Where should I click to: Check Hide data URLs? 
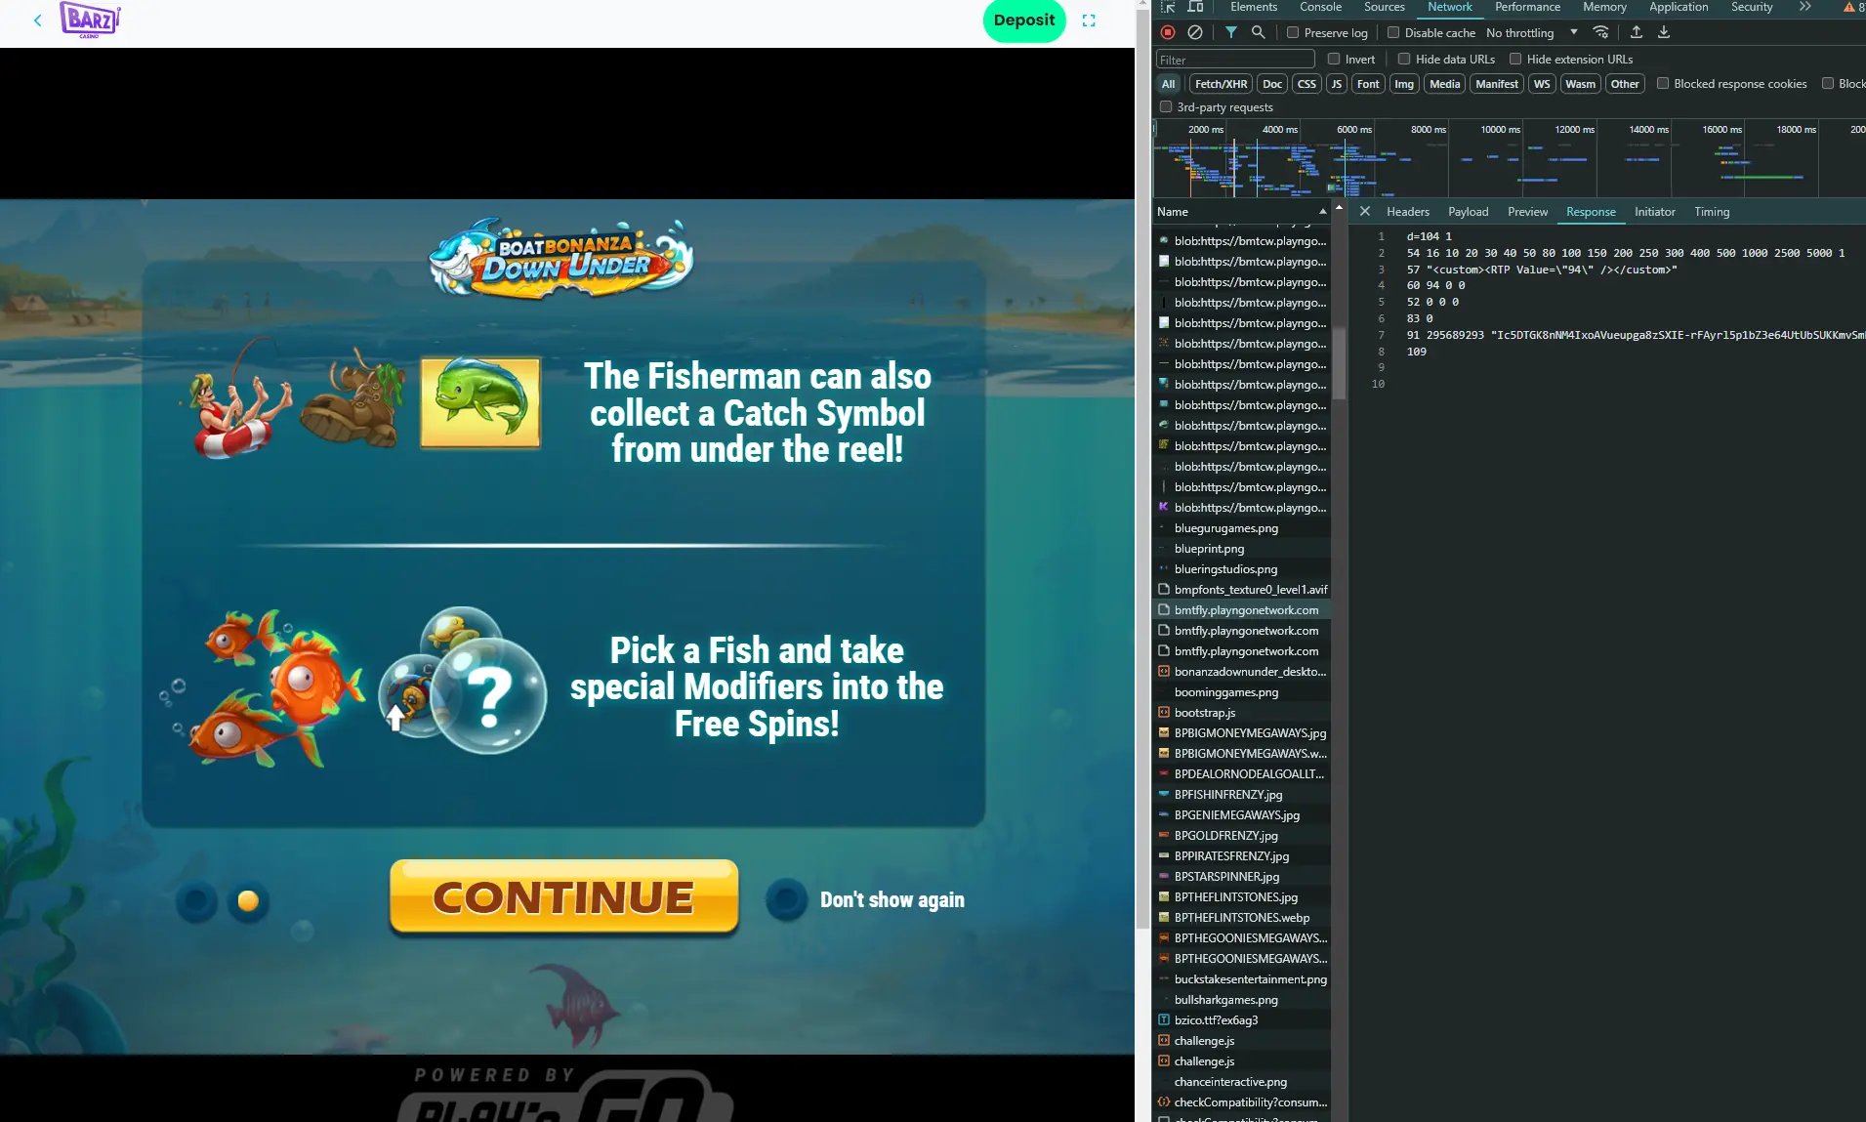1404,59
